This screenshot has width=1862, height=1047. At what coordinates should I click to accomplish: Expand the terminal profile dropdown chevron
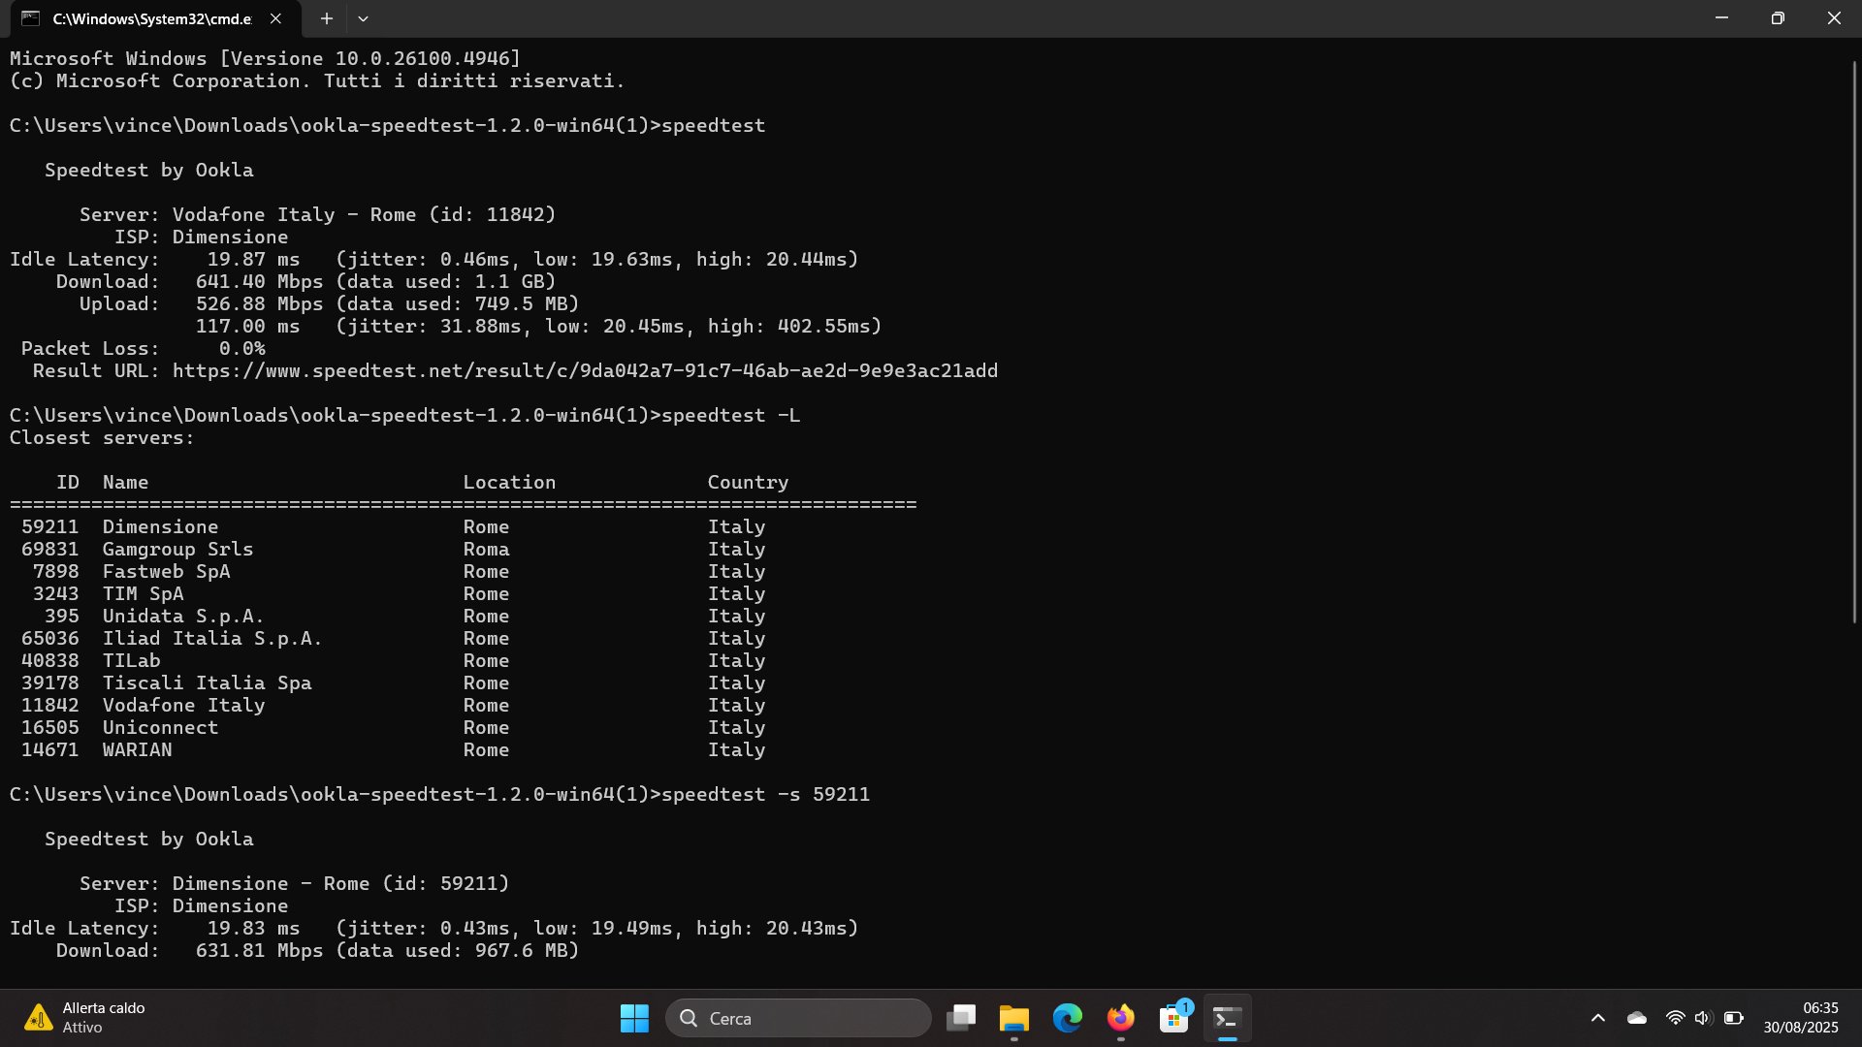click(x=363, y=18)
